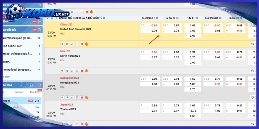Image resolution: width=259 pixels, height=129 pixels.
Task: Click info icon beside Kèo Chấp TT header
Action: (157, 18)
